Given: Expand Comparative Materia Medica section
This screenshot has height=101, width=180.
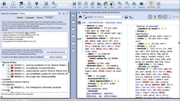Looking at the screenshot, I should point(1,82).
